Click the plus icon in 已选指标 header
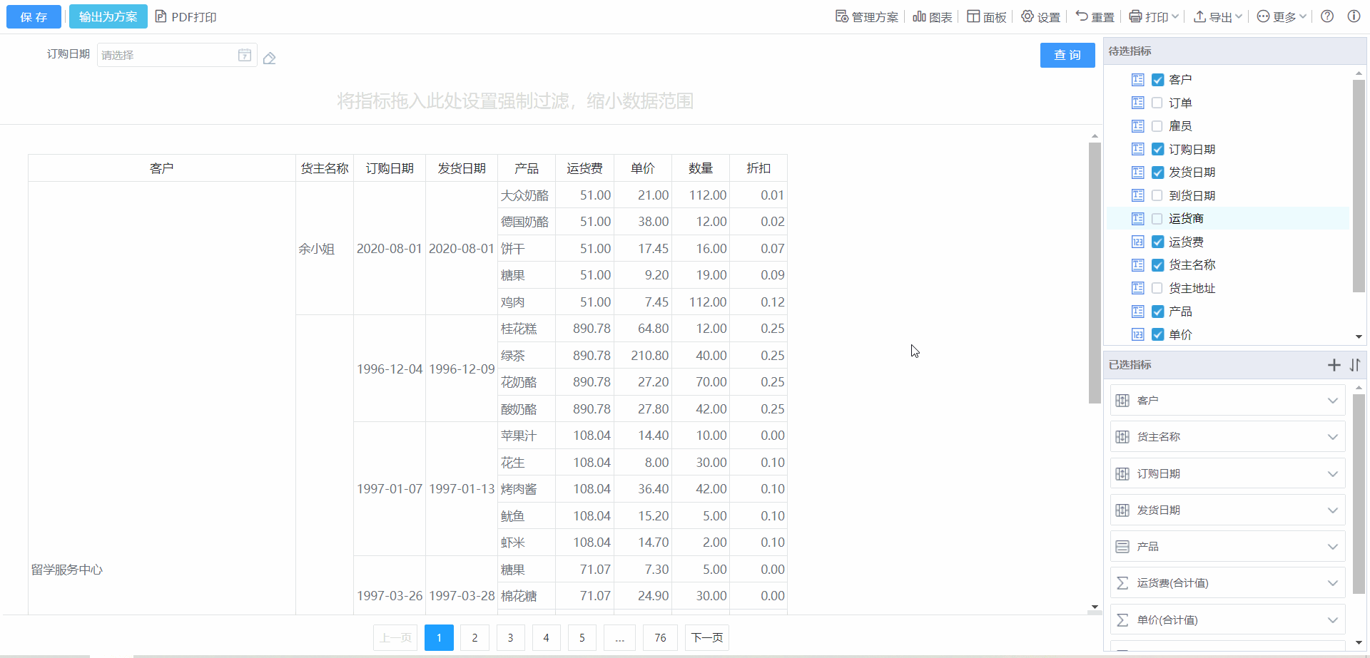1370x658 pixels. [1334, 365]
